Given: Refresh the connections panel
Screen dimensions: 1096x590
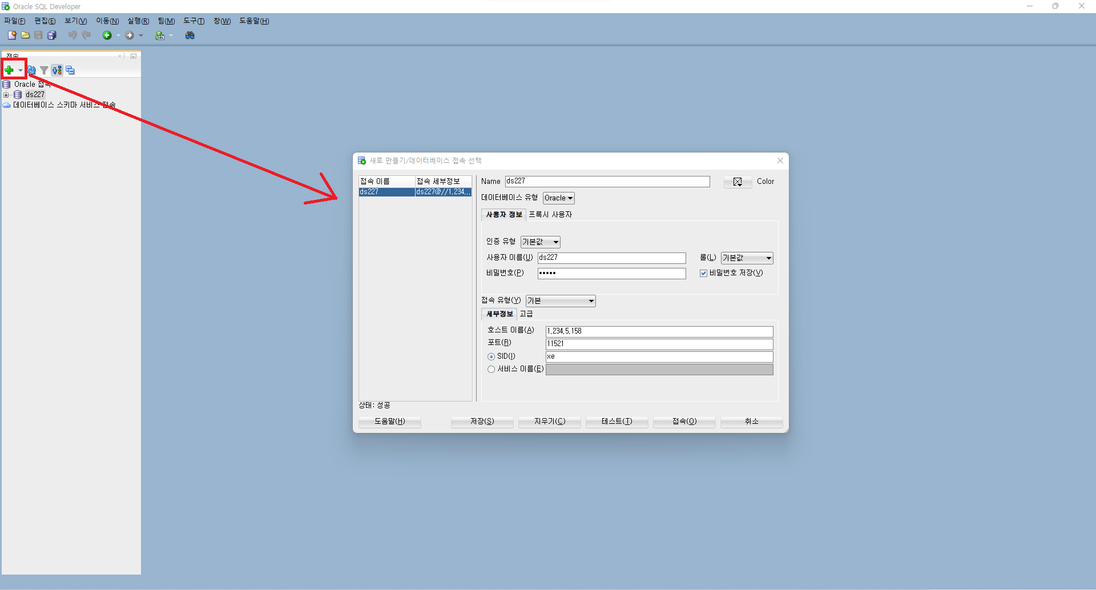Looking at the screenshot, I should pyautogui.click(x=32, y=70).
